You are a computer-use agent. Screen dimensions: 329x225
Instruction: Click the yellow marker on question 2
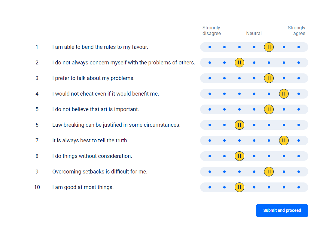pyautogui.click(x=239, y=63)
